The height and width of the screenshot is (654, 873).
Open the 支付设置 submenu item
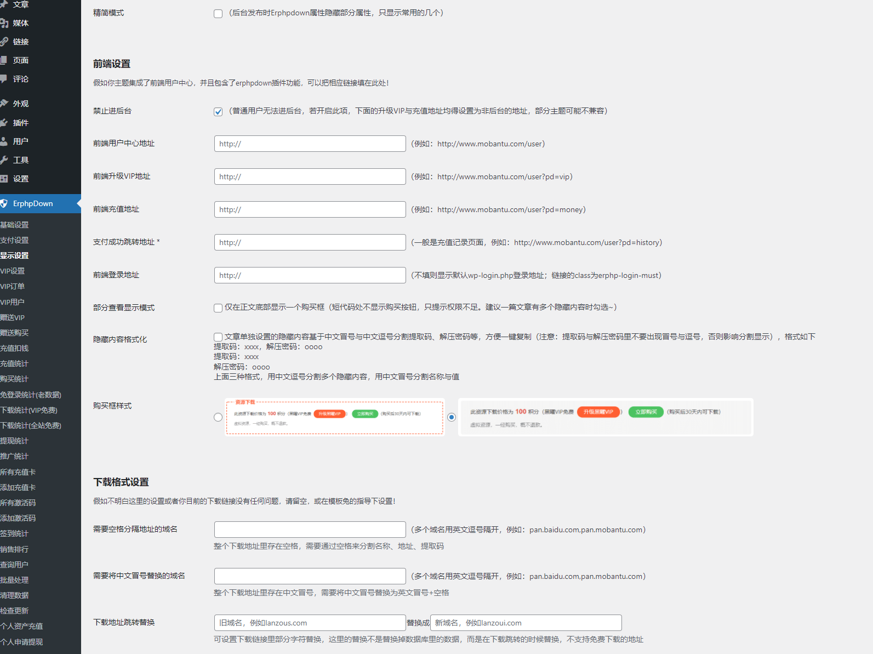pyautogui.click(x=14, y=240)
